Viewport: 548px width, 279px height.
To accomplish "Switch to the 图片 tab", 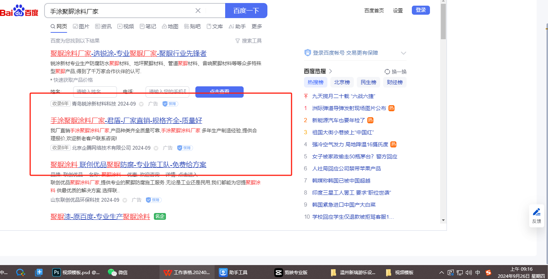I will pyautogui.click(x=81, y=26).
